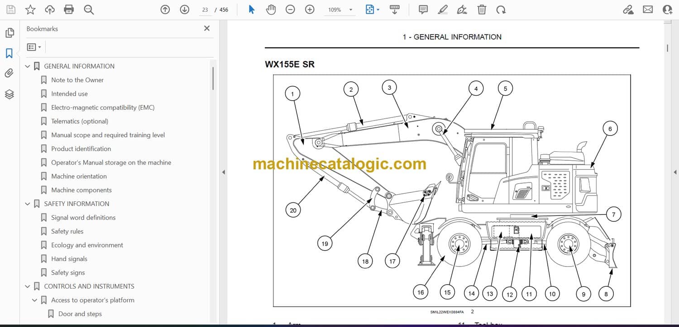Open the fill and sign pen tool
This screenshot has width=679, height=327.
point(462,9)
